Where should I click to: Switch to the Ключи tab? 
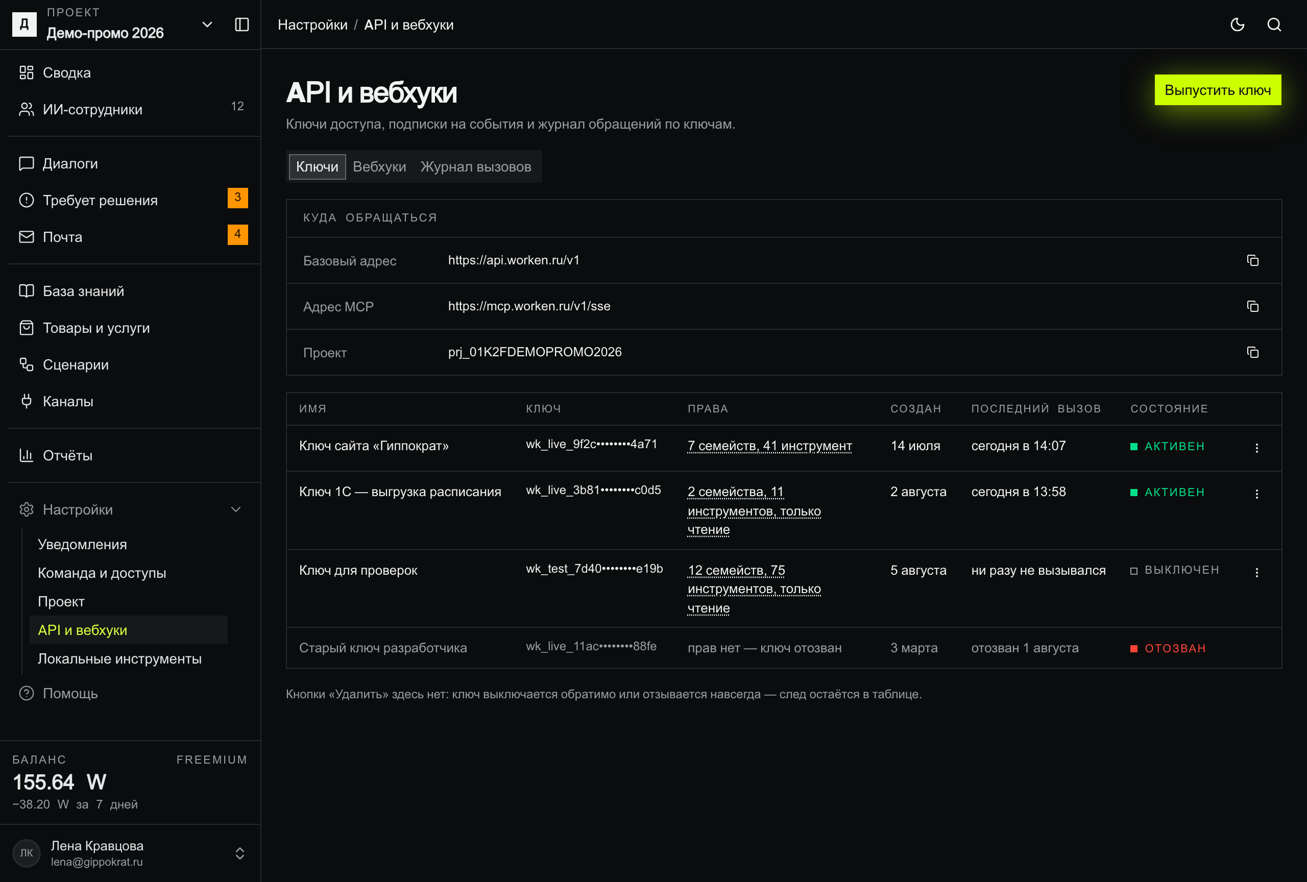317,167
